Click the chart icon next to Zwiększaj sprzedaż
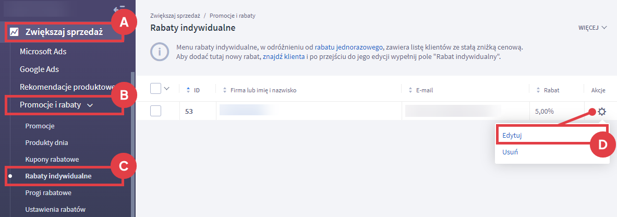 (x=14, y=32)
